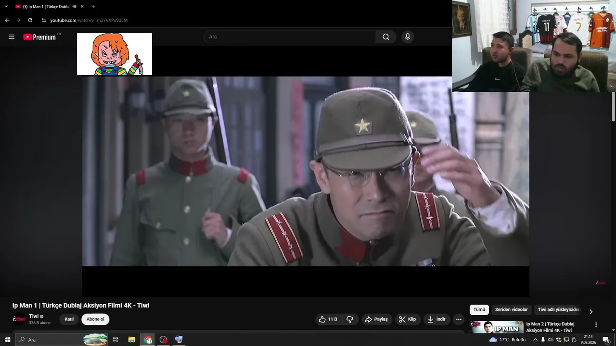Switch to Chrome on taskbar
Viewport: 616px width, 346px height.
(148, 340)
